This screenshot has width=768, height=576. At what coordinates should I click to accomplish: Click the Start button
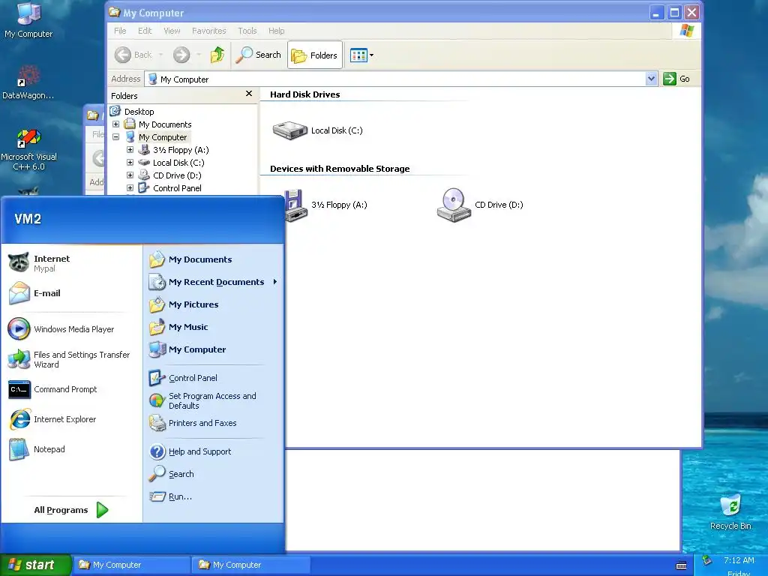pos(35,565)
